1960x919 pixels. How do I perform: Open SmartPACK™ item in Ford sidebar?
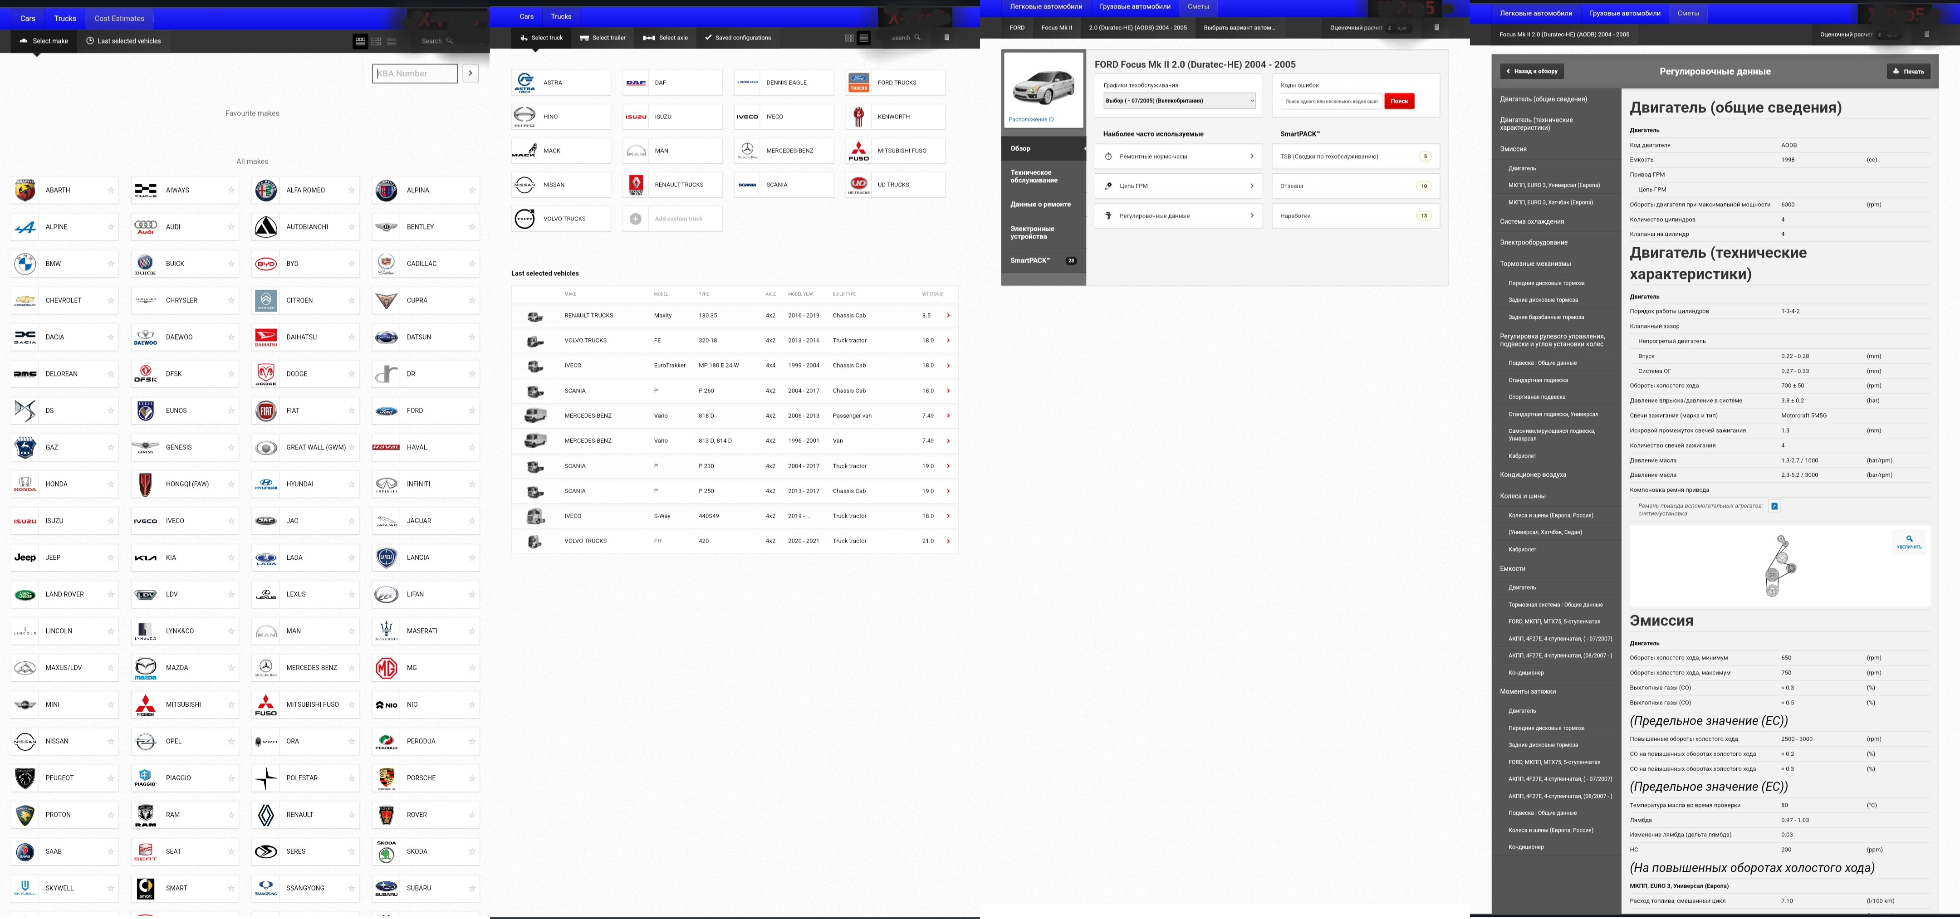(1043, 261)
